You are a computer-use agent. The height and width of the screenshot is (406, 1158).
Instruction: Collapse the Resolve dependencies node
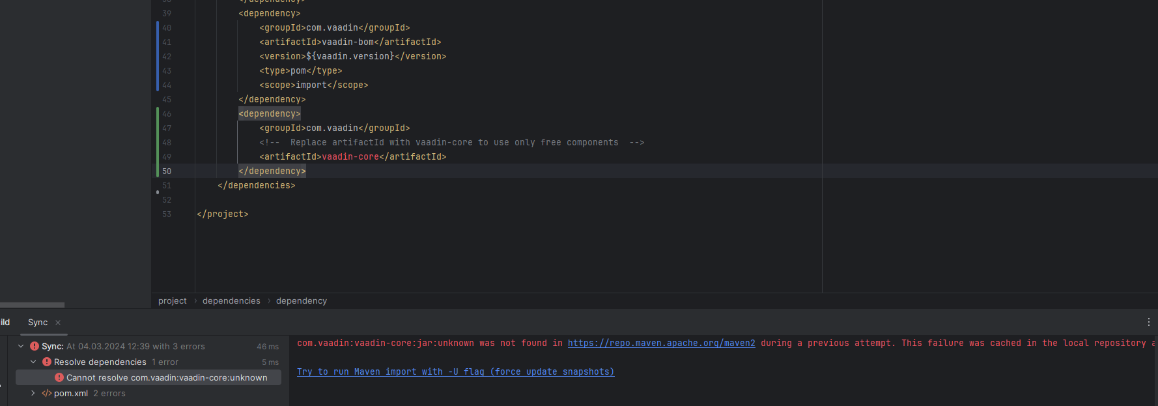tap(33, 362)
